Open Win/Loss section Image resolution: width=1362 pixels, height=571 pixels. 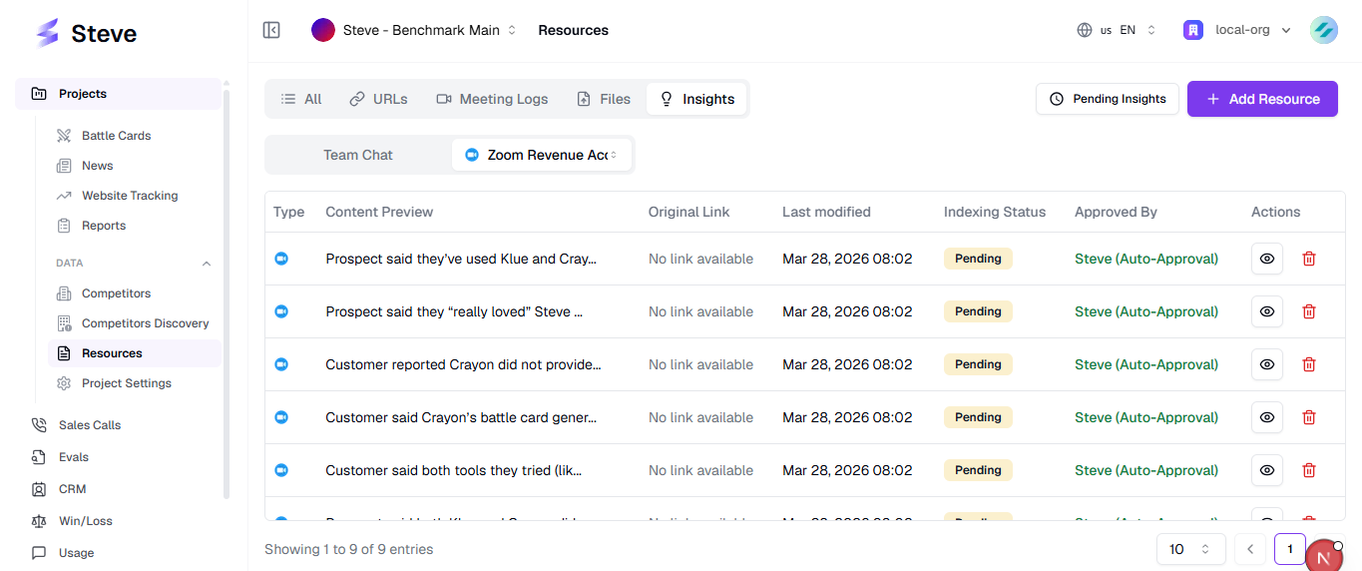click(85, 521)
